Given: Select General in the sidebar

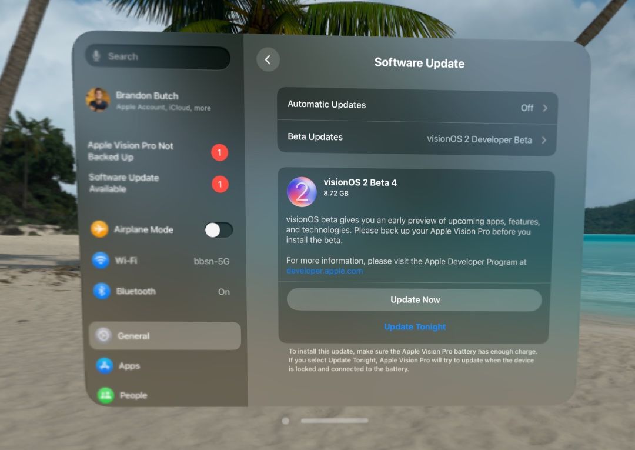Looking at the screenshot, I should tap(165, 336).
